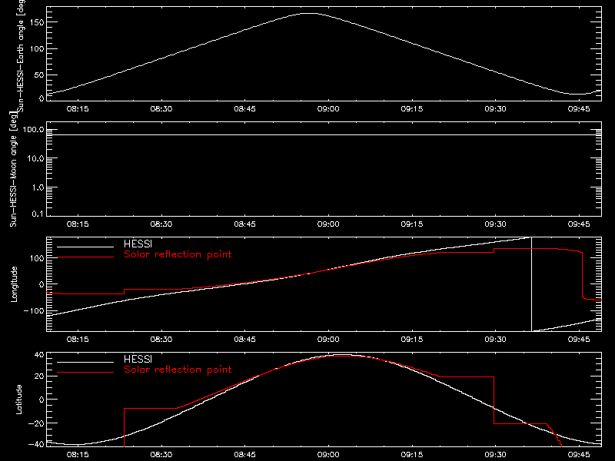Click the 08:15 label under Latitude plot
This screenshot has width=615, height=461.
tap(78, 455)
